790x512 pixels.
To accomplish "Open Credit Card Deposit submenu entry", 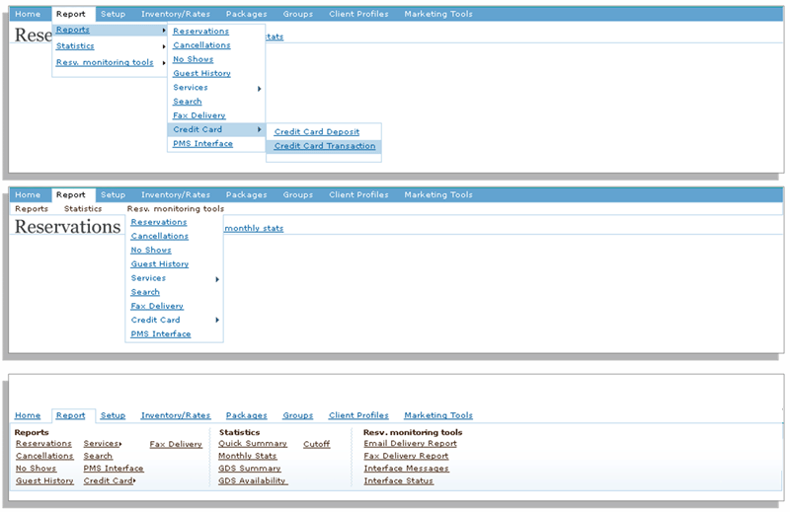I will [316, 131].
